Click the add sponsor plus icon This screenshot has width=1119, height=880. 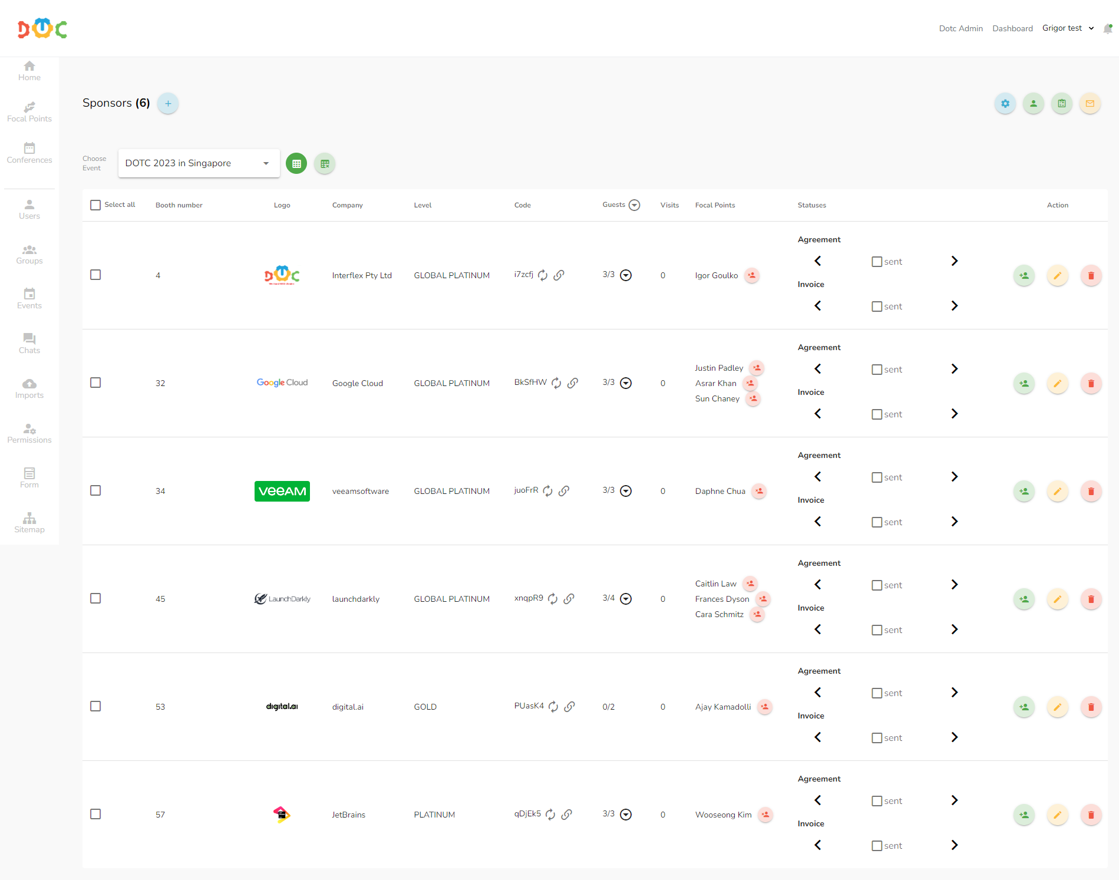coord(168,104)
